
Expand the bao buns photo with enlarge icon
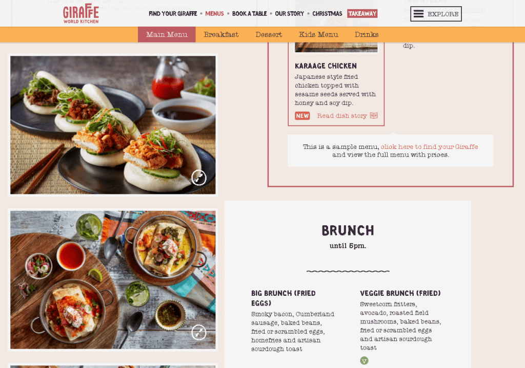[199, 178]
